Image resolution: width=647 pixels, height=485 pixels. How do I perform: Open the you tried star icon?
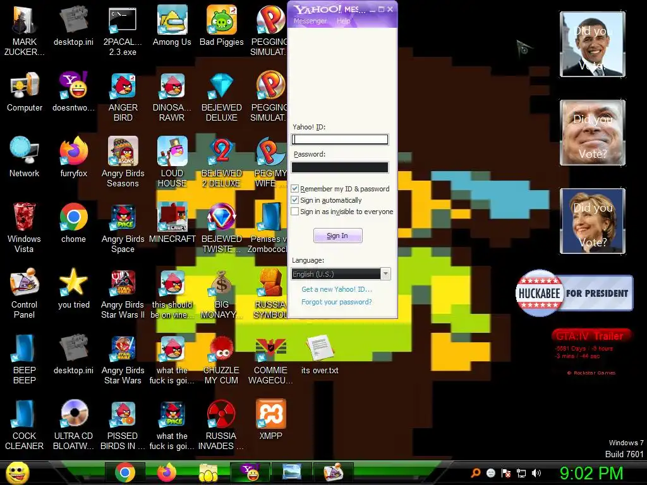(x=73, y=288)
